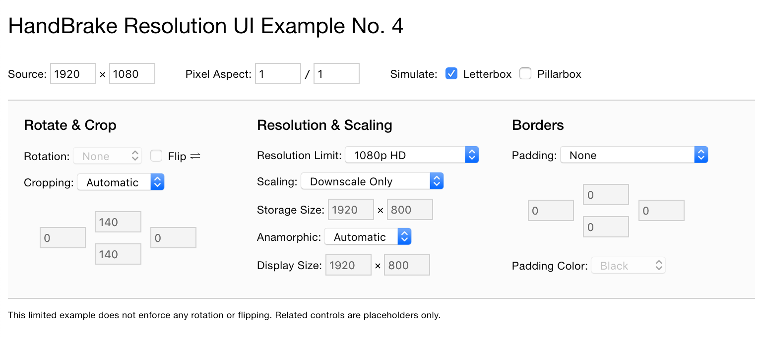
Task: Click the top crop field showing 140
Action: [x=118, y=222]
